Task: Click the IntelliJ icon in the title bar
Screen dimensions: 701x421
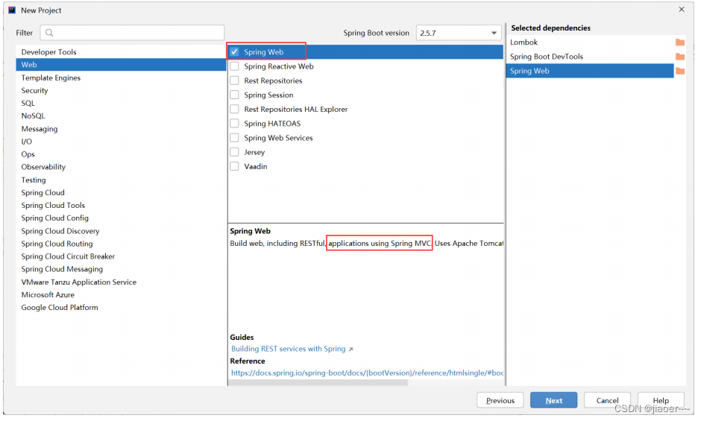Action: (12, 10)
